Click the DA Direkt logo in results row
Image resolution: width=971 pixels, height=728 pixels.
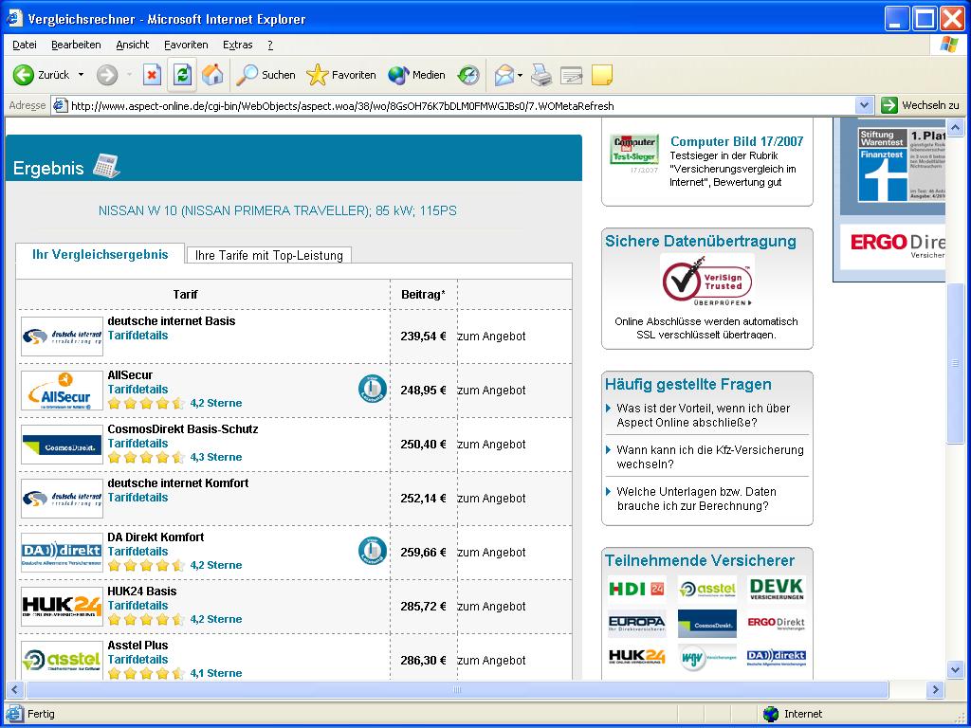62,553
